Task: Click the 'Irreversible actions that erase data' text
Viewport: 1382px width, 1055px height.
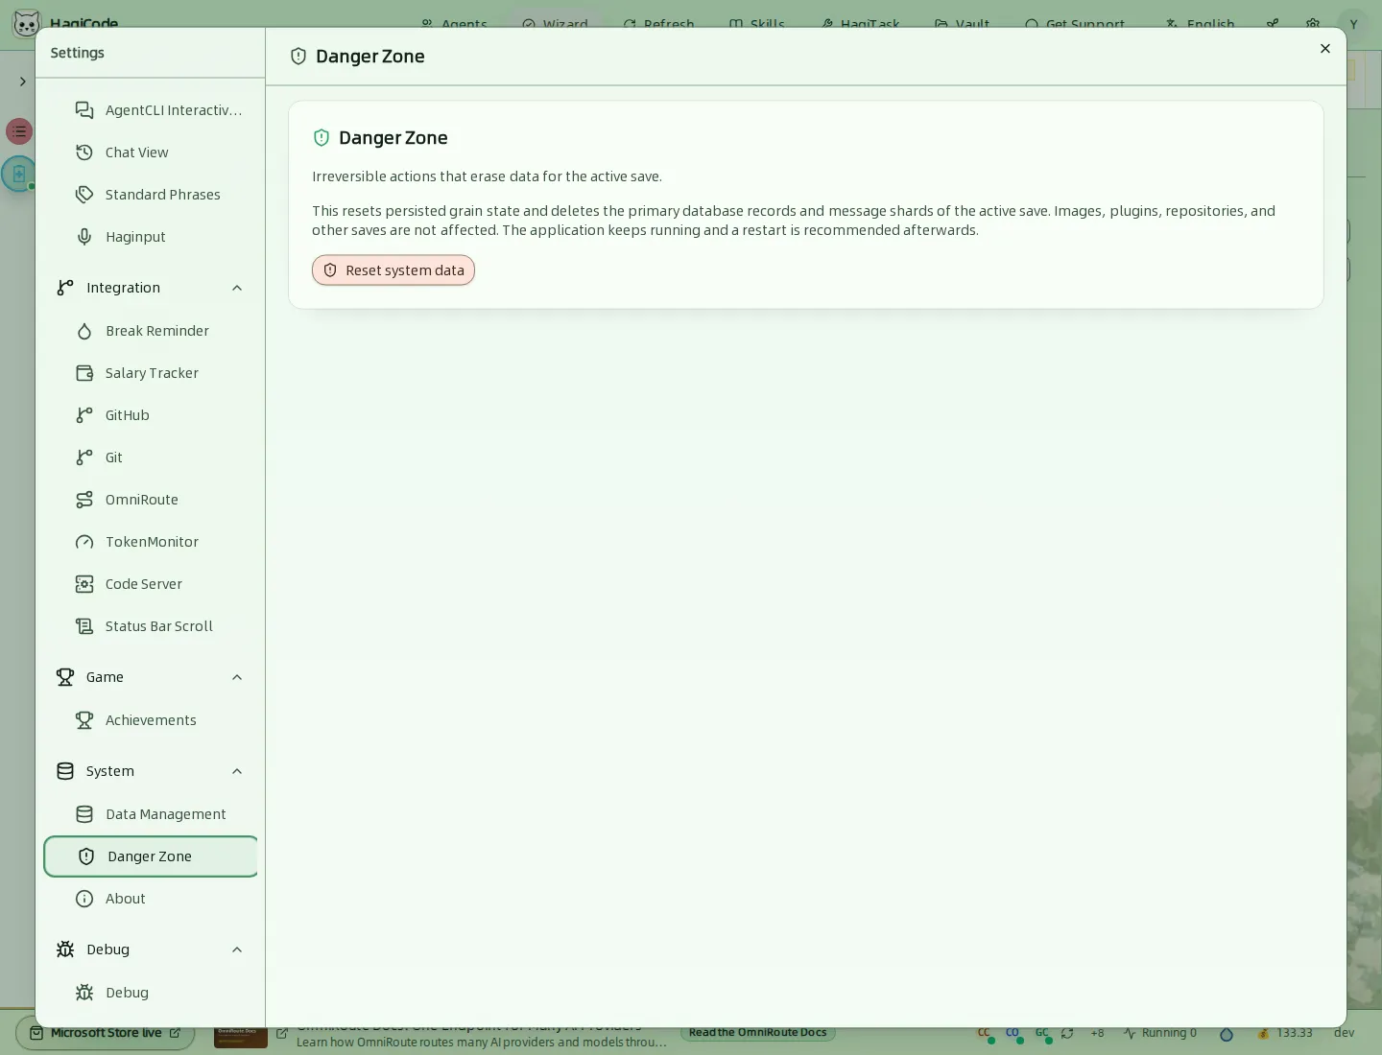Action: (x=487, y=176)
